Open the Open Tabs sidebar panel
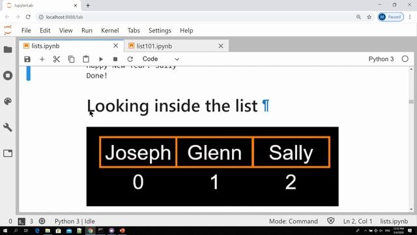The width and height of the screenshot is (417, 235). tap(8, 153)
